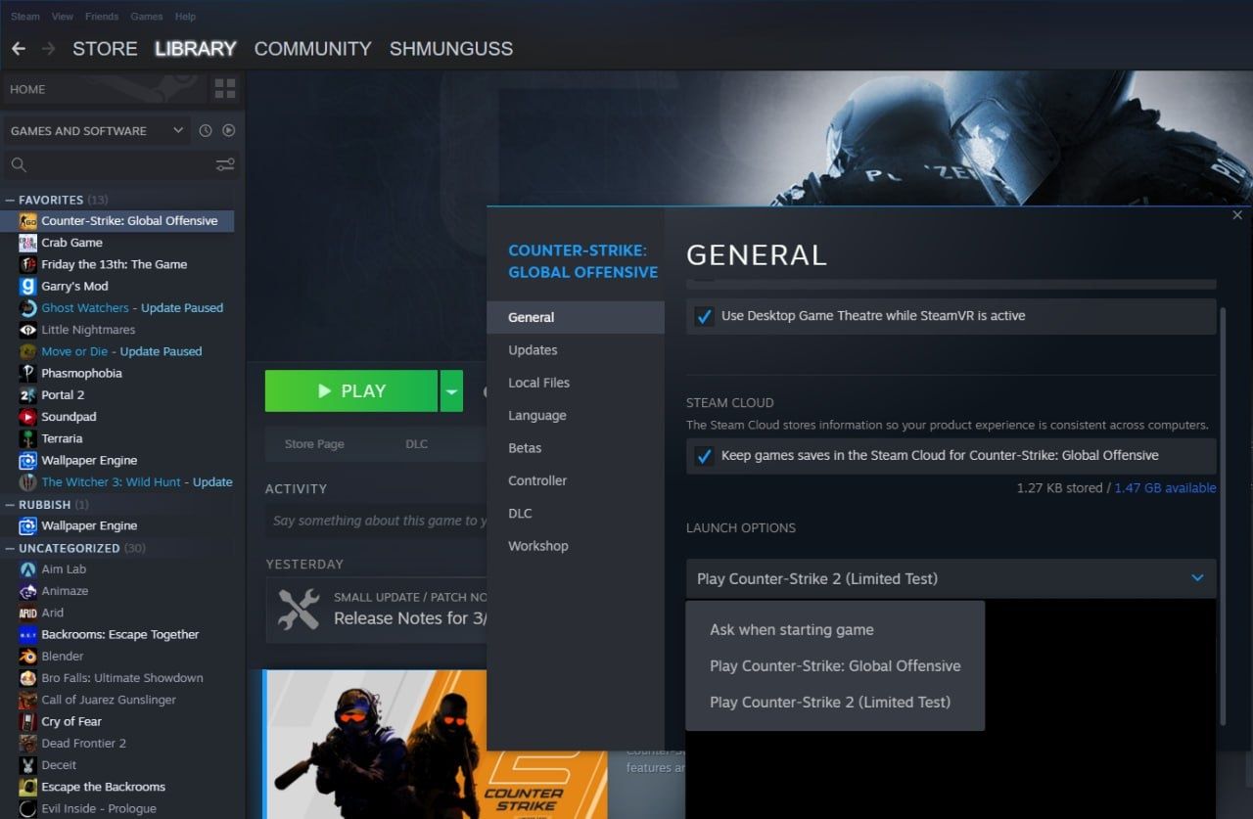The width and height of the screenshot is (1253, 819).
Task: Open the Controller properties tab
Action: [x=576, y=480]
